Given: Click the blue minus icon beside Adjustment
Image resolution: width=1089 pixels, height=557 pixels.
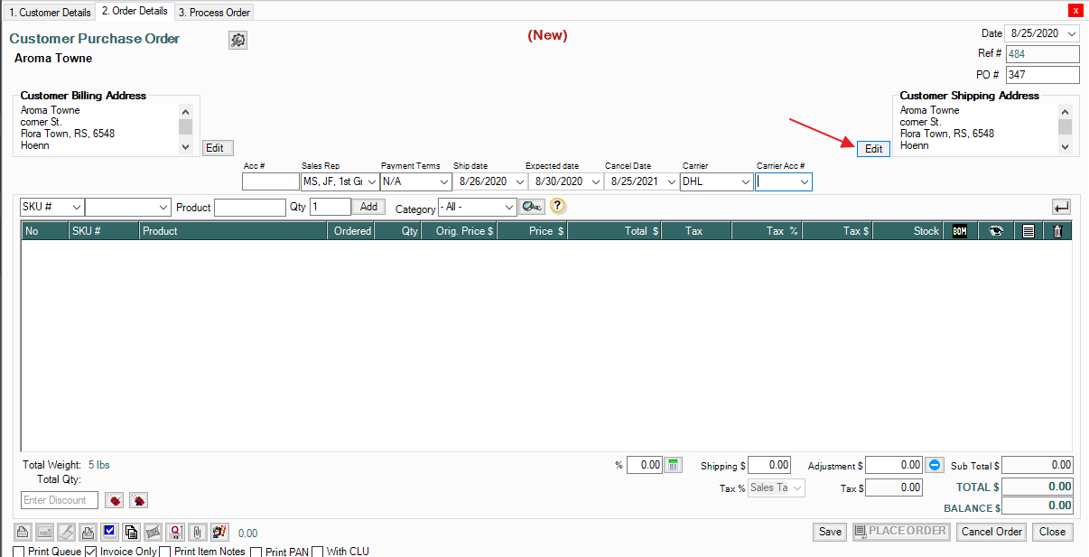Looking at the screenshot, I should click(x=935, y=465).
